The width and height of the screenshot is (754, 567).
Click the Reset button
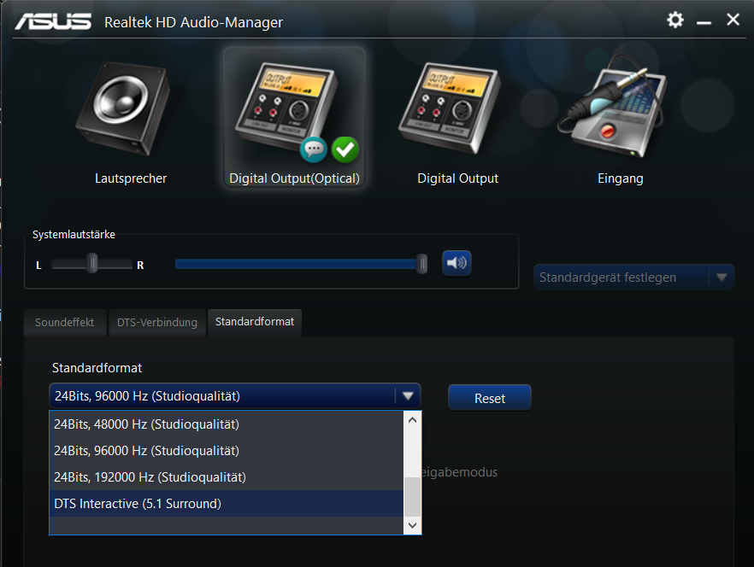point(490,398)
